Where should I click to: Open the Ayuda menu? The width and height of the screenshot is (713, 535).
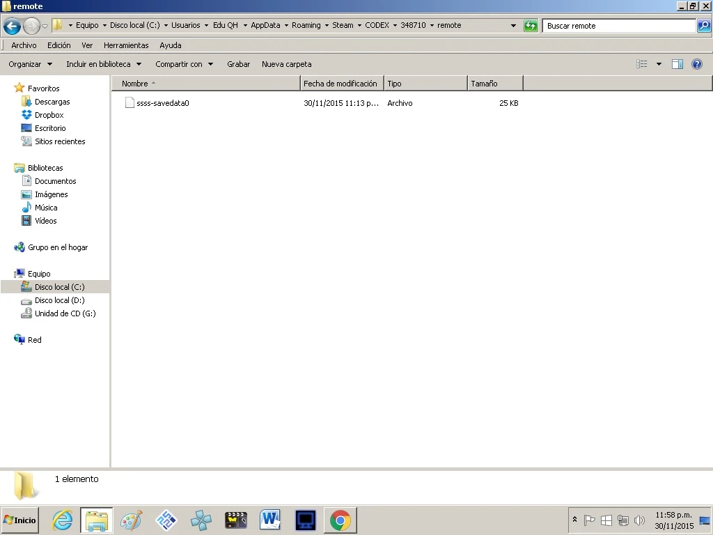pyautogui.click(x=171, y=45)
